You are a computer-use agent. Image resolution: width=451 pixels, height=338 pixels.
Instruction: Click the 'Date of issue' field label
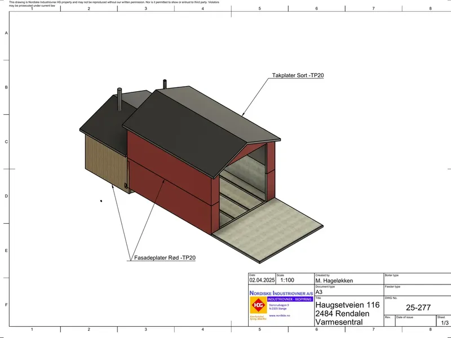(404, 317)
